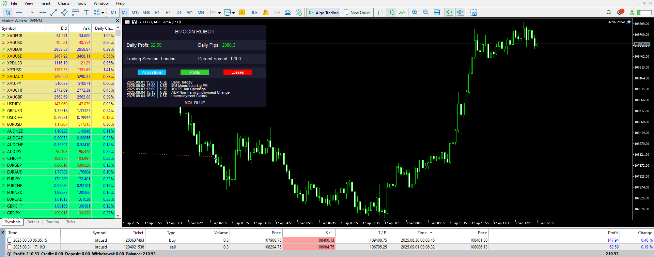Open the search magnifier in toolbar
Image resolution: width=654 pixels, height=257 pixels.
609,13
